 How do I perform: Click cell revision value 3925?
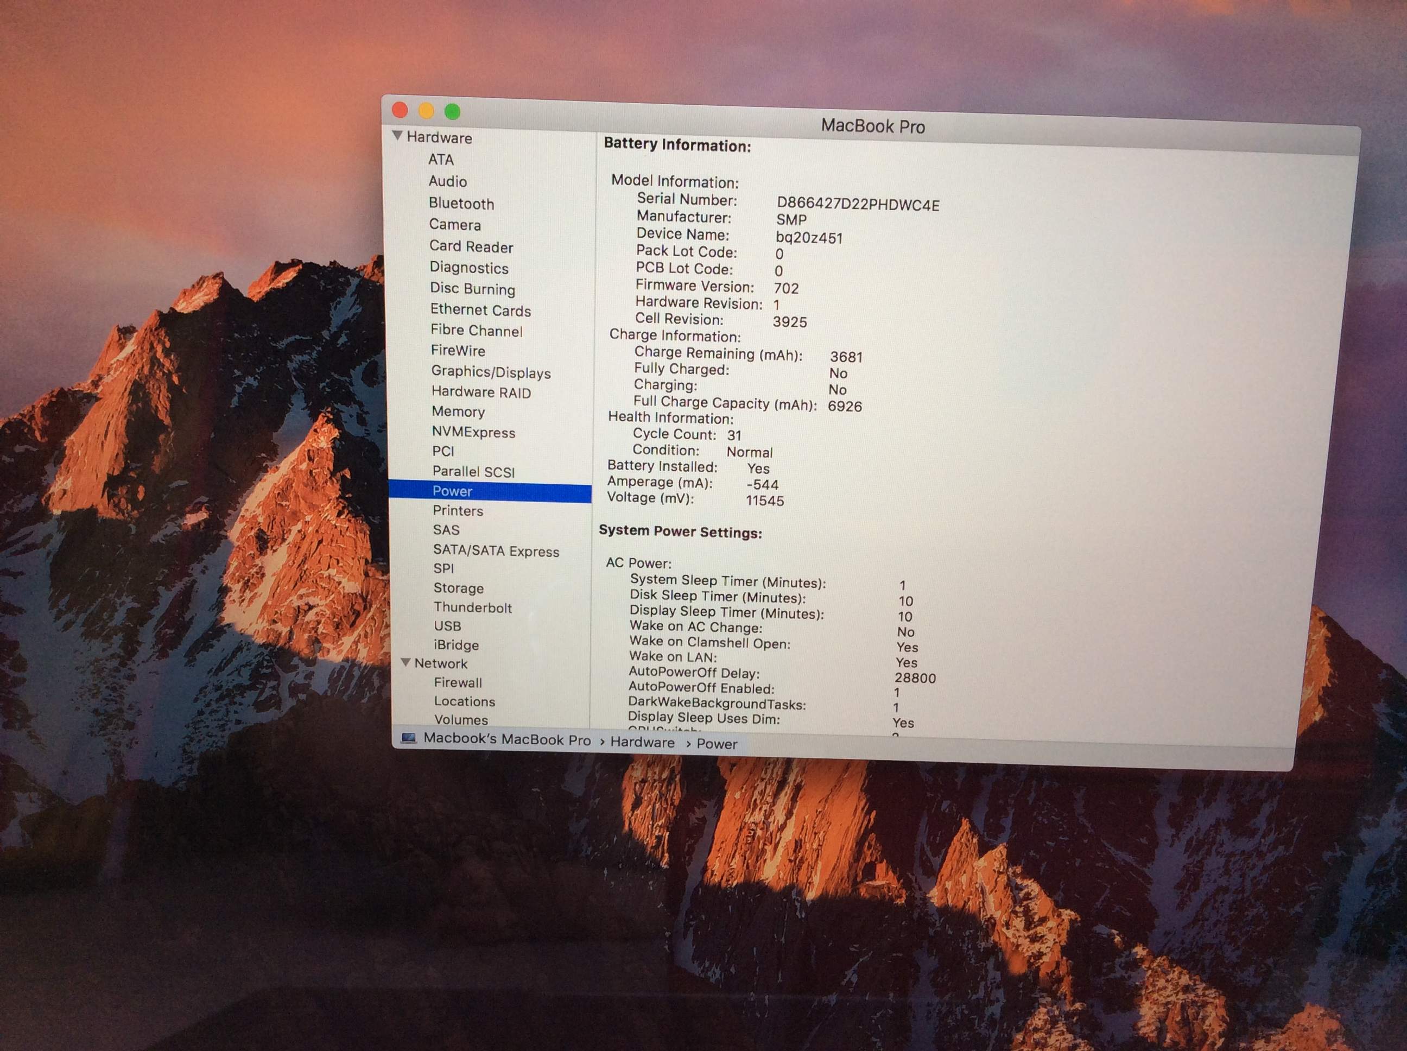(790, 322)
